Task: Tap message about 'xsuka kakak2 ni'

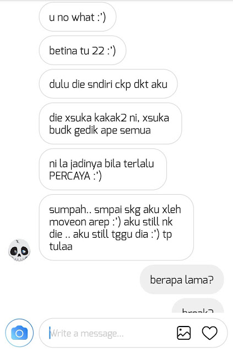Action: [110, 124]
